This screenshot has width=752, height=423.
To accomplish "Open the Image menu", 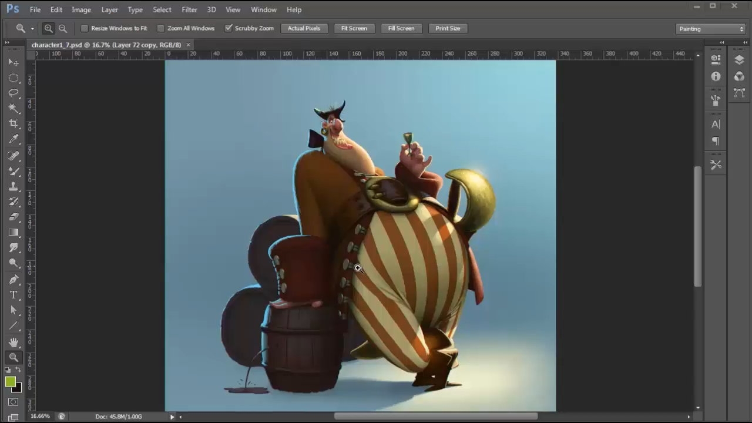I will coord(81,9).
